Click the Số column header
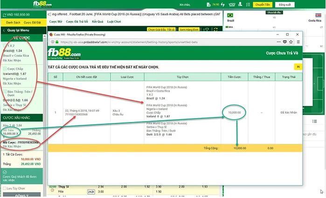Image resolution: width=326 pixels, height=198 pixels. 55,77
